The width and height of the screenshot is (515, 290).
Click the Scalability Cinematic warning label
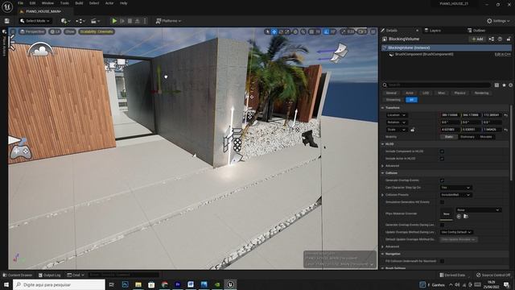97,31
